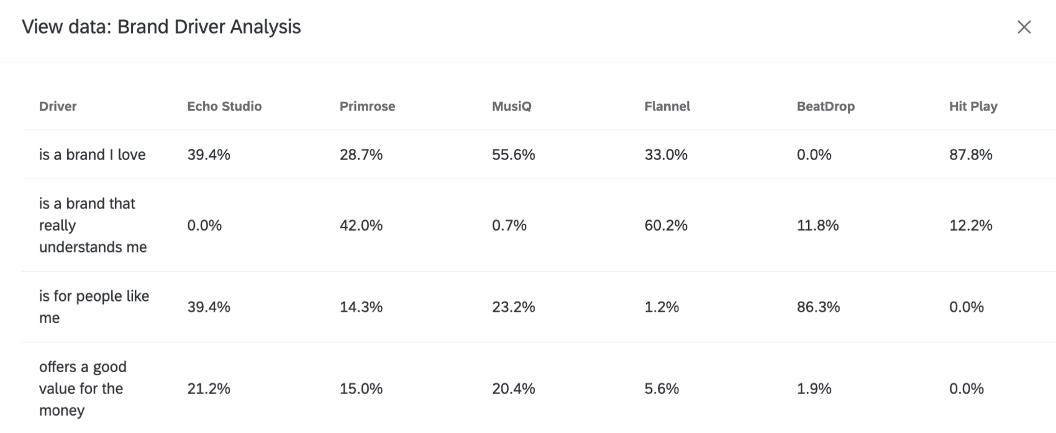Click the 'offers a good value for the money' row

tap(82, 388)
